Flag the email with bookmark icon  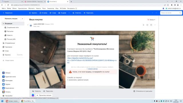tap(144, 25)
